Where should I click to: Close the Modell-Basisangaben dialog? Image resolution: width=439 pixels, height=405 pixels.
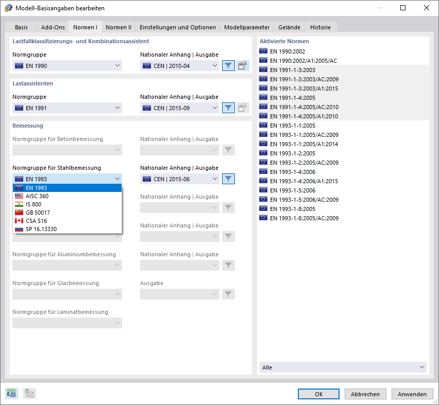pos(427,8)
